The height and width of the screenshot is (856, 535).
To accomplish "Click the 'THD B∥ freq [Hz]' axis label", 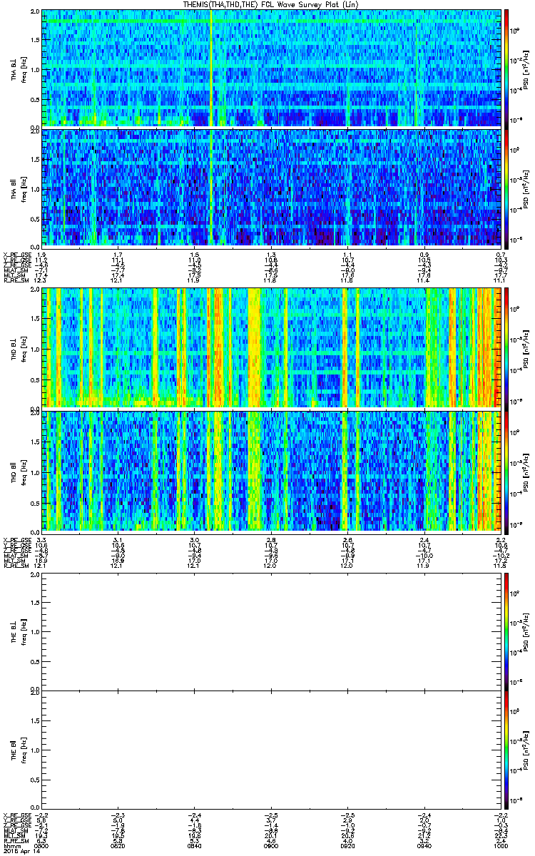I will point(18,472).
